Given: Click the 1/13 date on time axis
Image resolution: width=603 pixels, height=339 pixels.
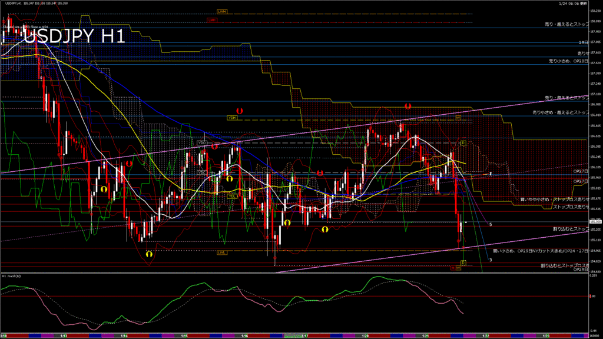Looking at the screenshot, I should pos(64,336).
